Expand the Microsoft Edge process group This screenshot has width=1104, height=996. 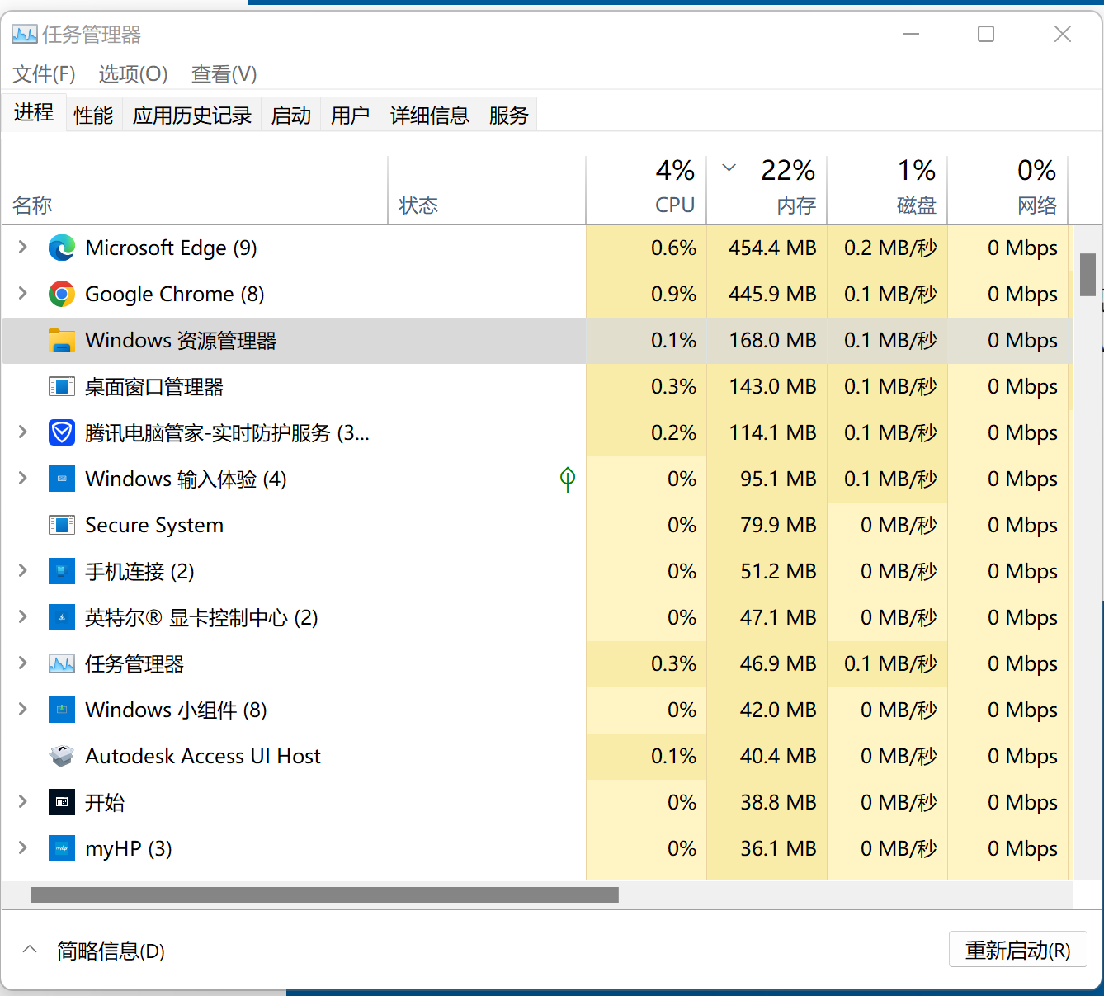click(22, 247)
